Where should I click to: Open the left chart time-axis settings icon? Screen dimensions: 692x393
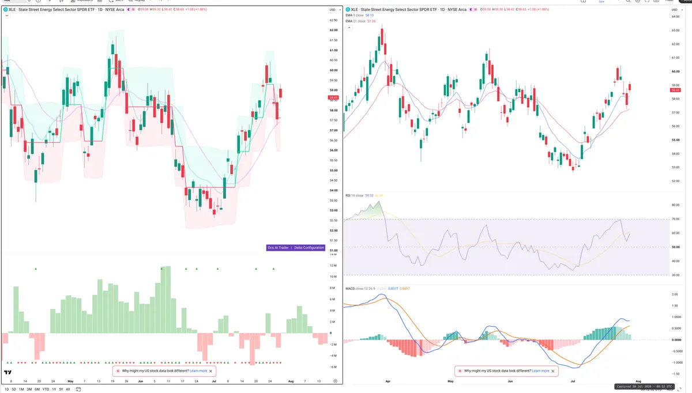(335, 381)
